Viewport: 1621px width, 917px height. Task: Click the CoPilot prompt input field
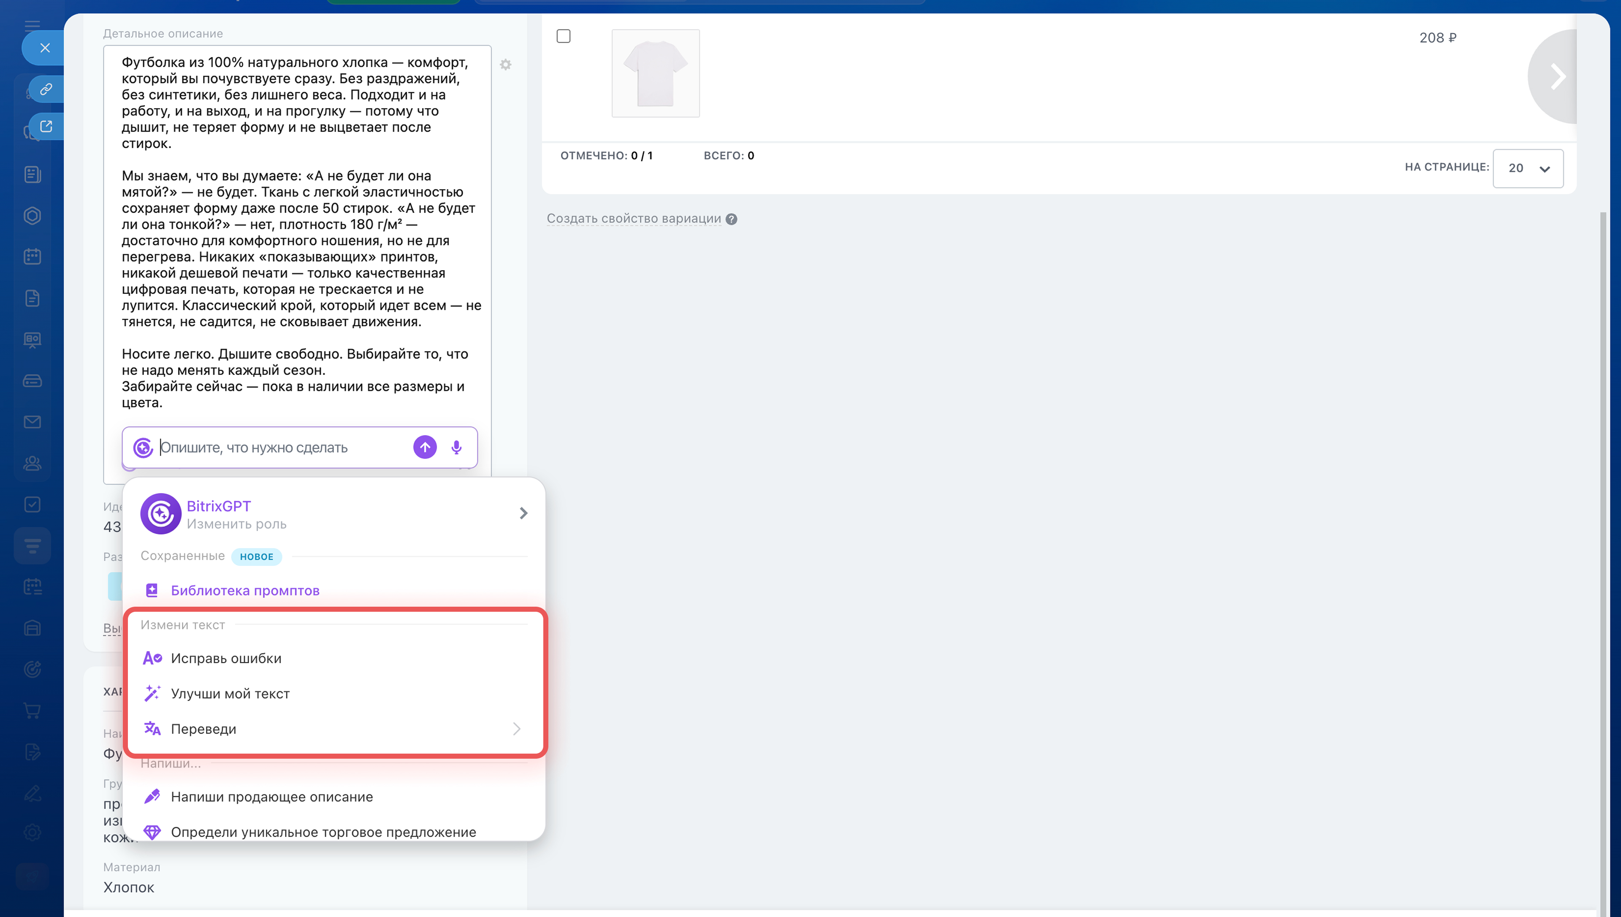click(280, 447)
